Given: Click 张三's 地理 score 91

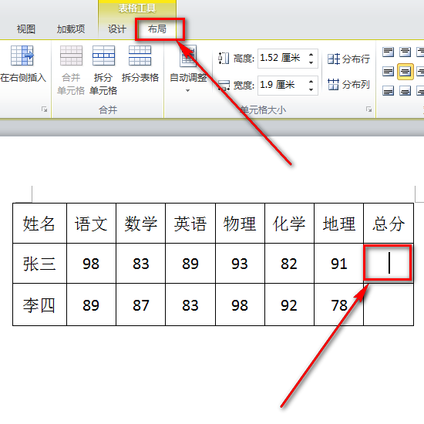Looking at the screenshot, I should click(339, 264).
